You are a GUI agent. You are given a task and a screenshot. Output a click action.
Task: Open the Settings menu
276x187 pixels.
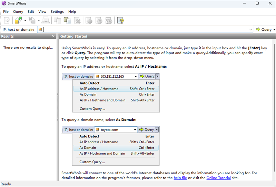tap(57, 12)
